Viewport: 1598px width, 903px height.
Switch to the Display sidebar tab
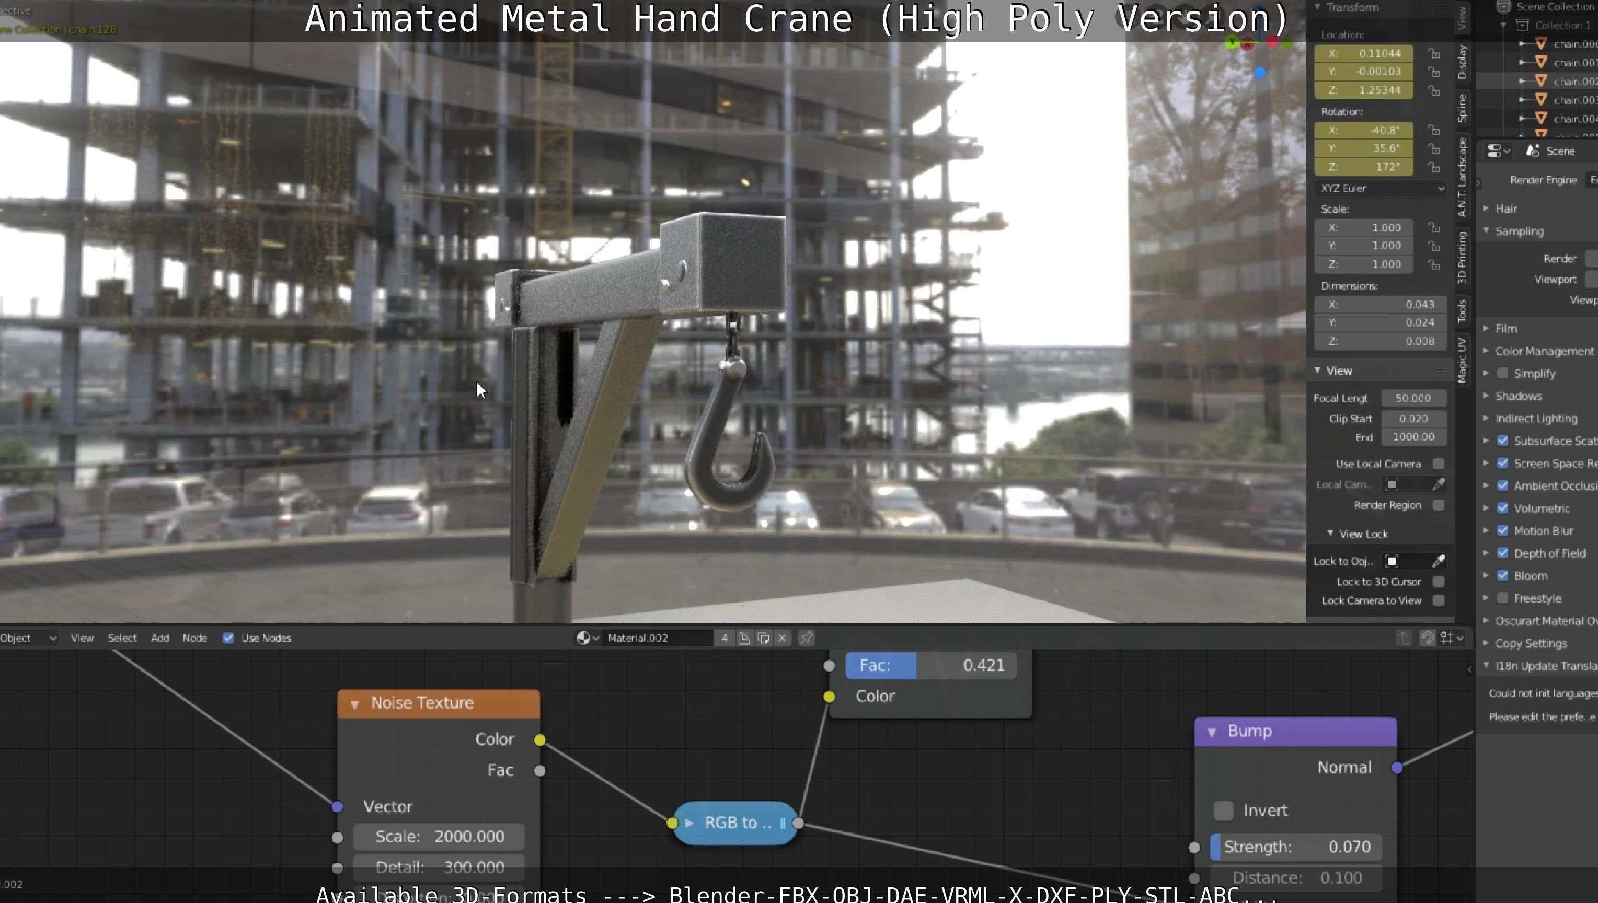click(x=1462, y=62)
